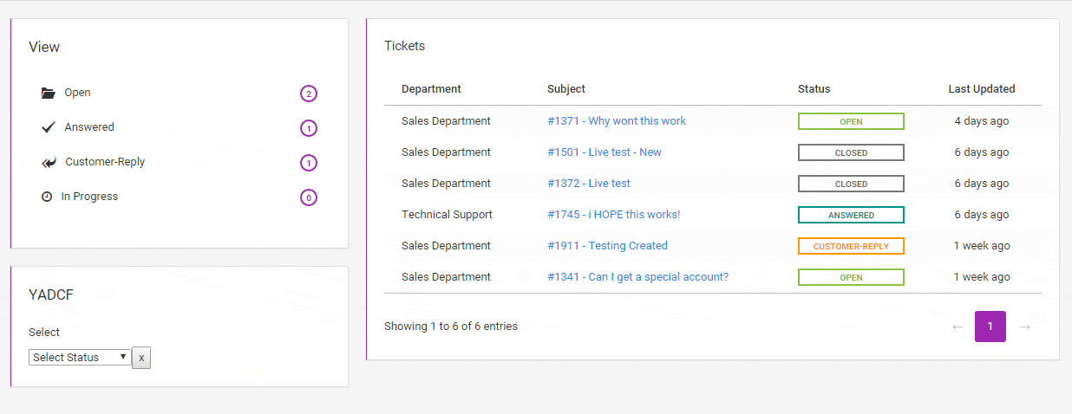Open ticket #1341 special account link
1072x414 pixels.
tap(637, 277)
